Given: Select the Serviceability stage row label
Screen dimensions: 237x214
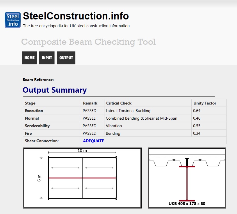Looking at the screenshot, I should coord(37,126).
